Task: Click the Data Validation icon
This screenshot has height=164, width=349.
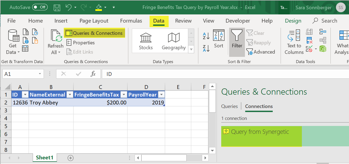Action: 309,49
